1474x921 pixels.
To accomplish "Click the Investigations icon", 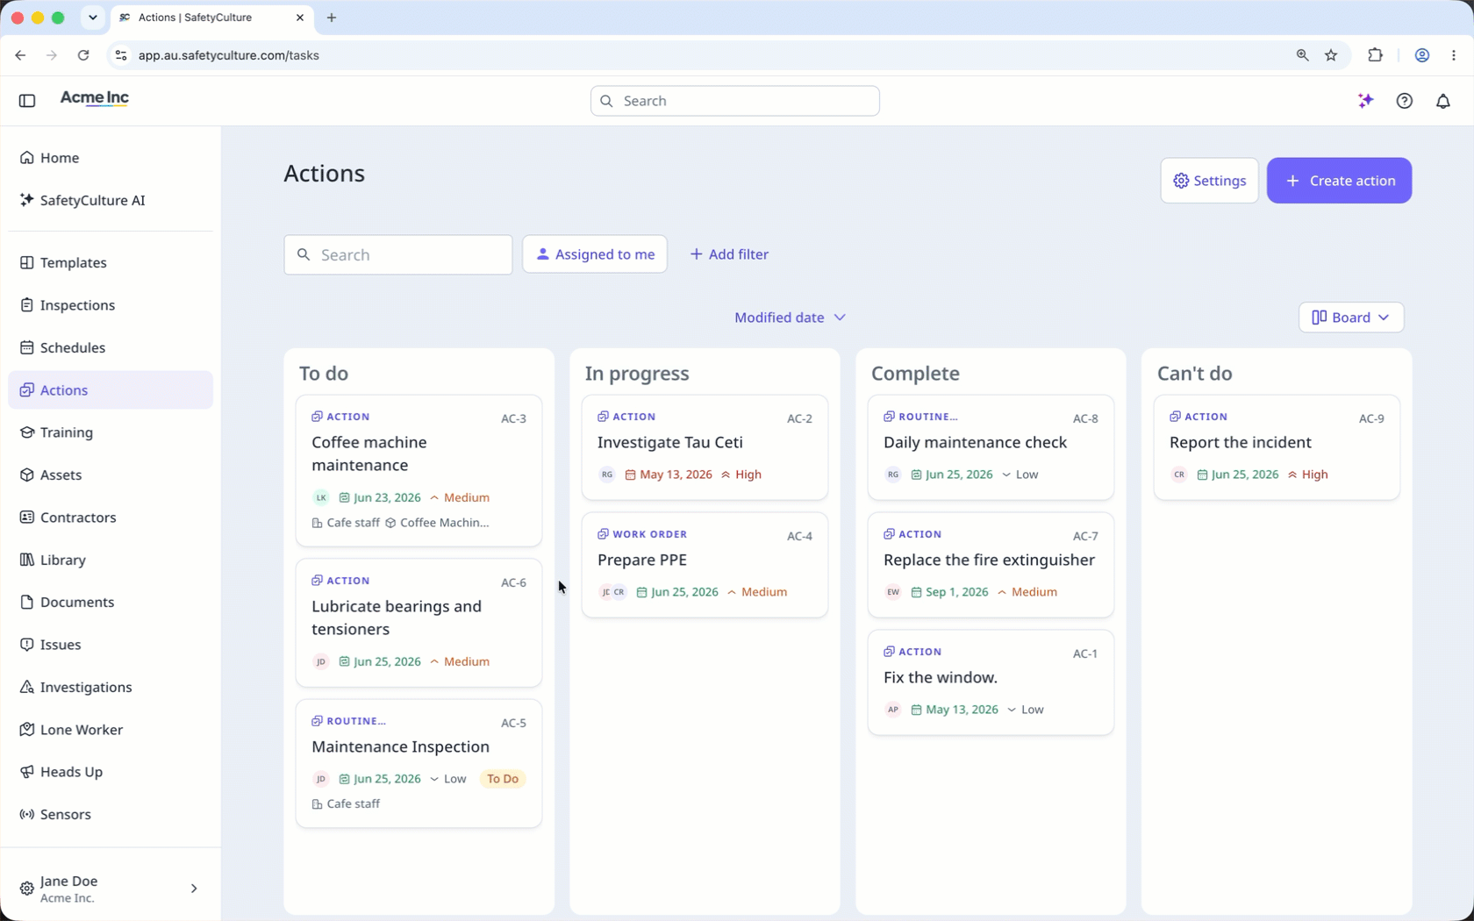I will (x=27, y=687).
